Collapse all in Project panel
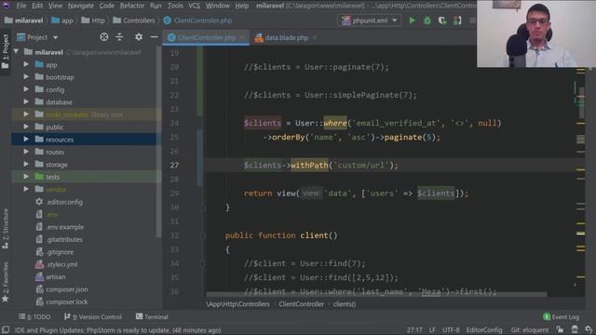Viewport: 596px width, 335px height. coord(119,37)
